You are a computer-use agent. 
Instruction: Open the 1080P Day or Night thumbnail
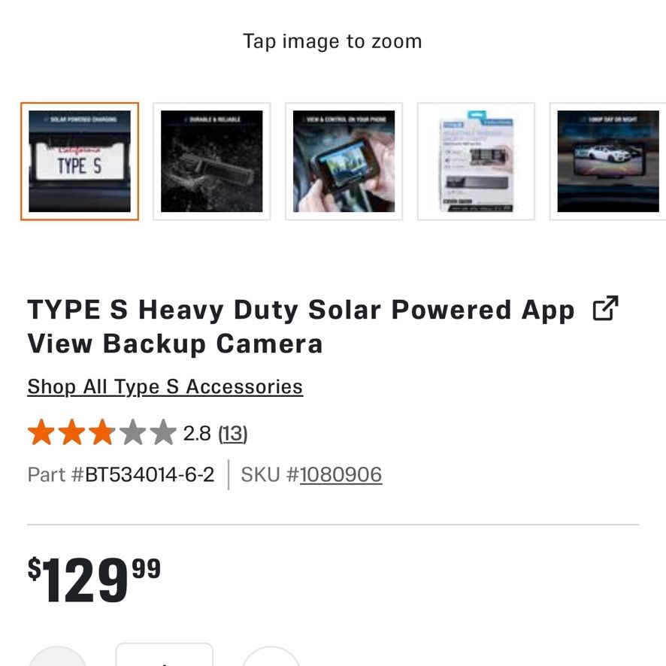tap(608, 162)
